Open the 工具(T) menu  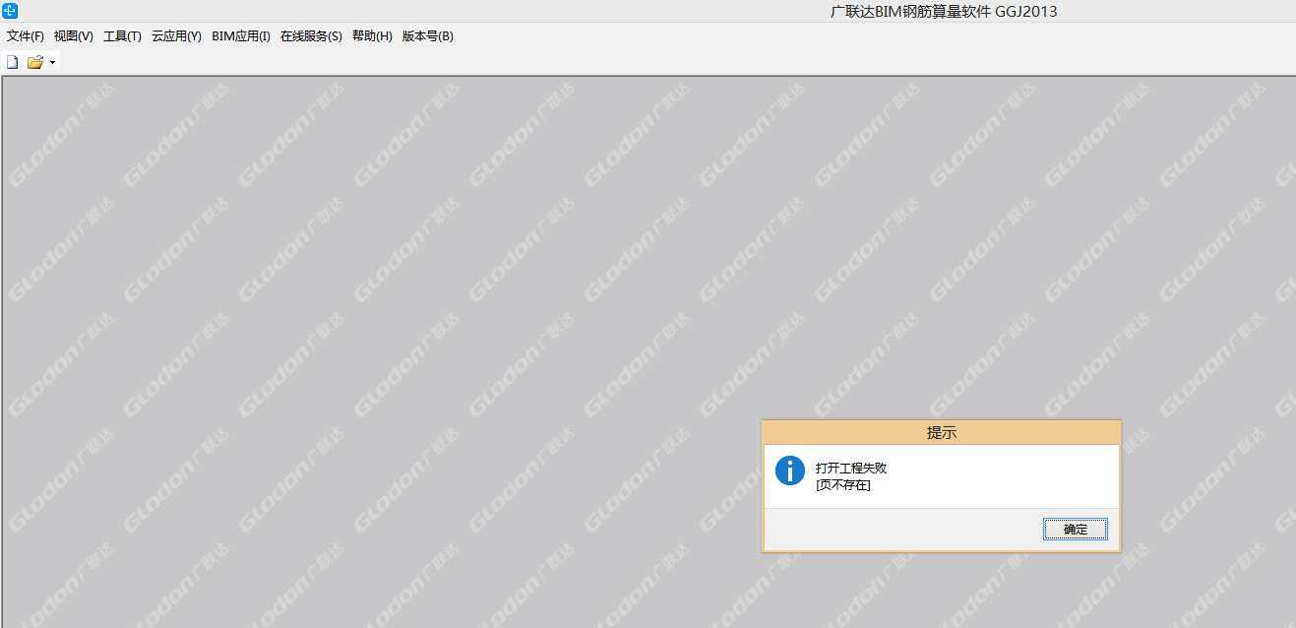[123, 36]
